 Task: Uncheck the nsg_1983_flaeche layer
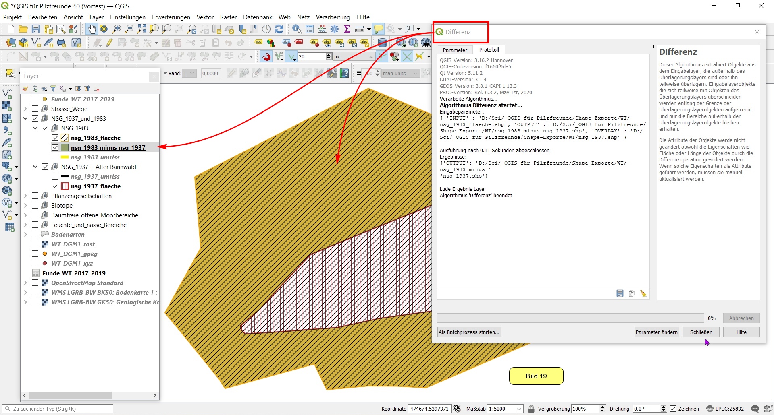pyautogui.click(x=55, y=138)
